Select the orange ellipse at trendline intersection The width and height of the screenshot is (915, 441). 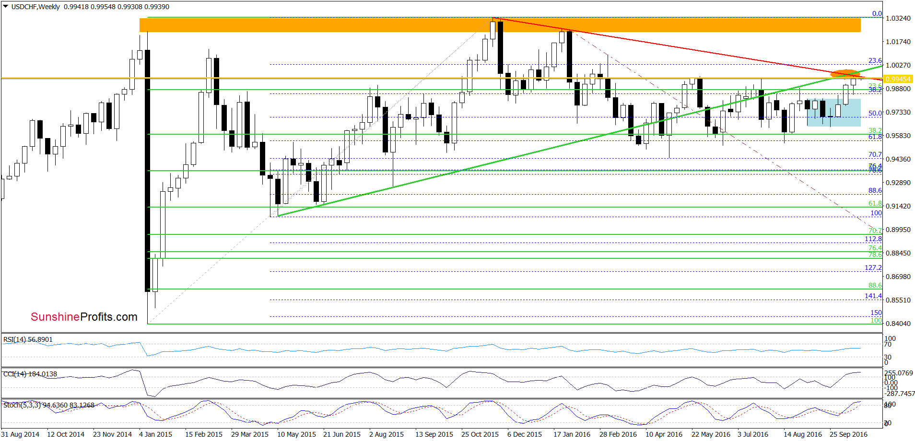tap(845, 74)
